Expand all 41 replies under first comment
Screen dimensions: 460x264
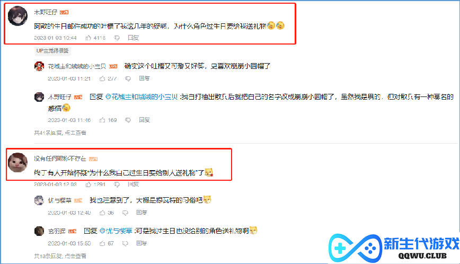coord(60,133)
